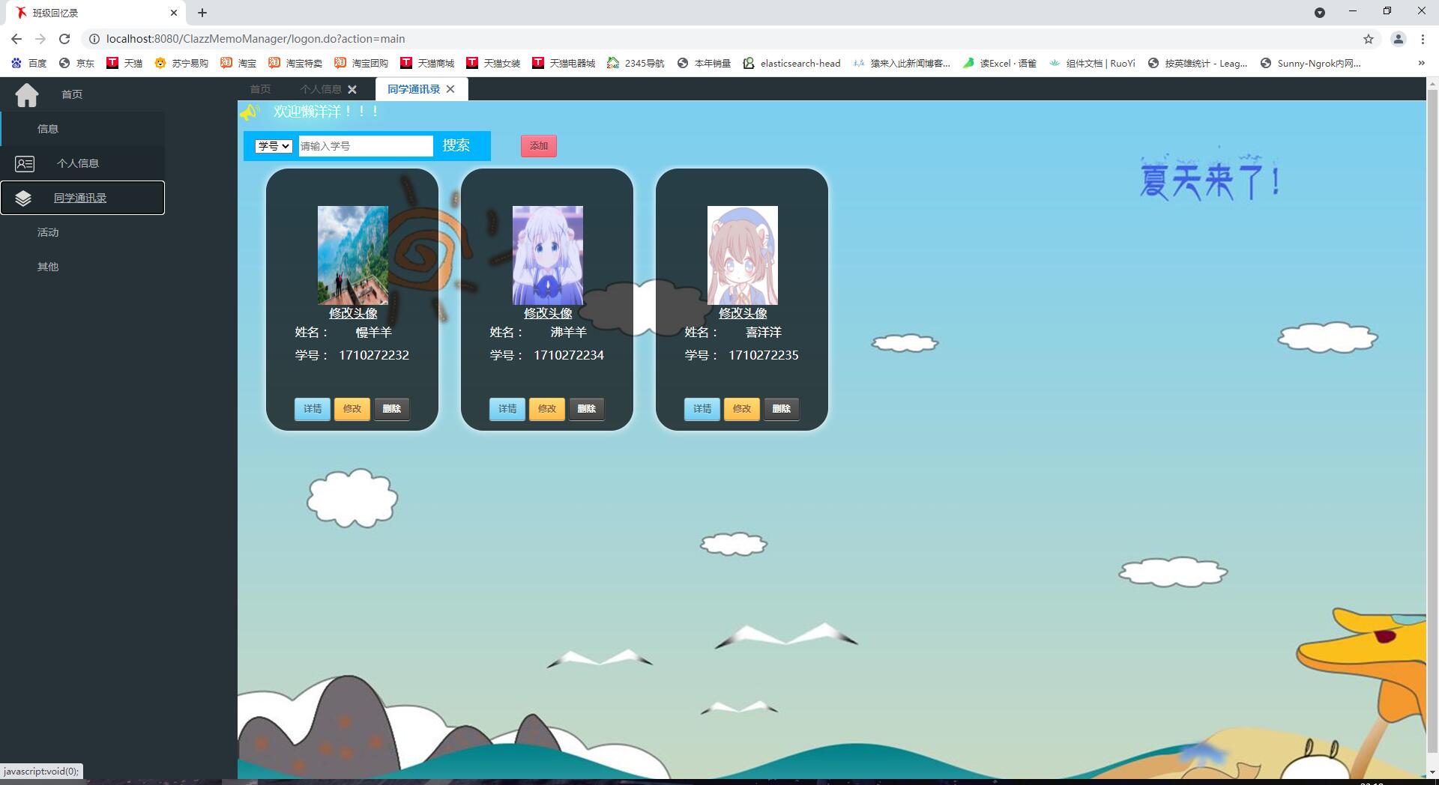Close the 同学通讯录 tab

pyautogui.click(x=450, y=89)
